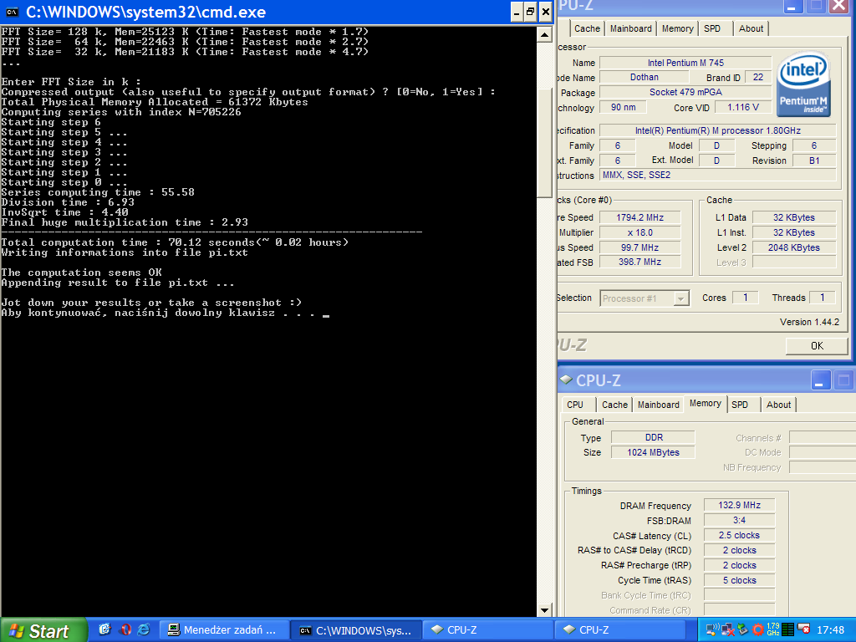This screenshot has width=856, height=642.
Task: Click cmd window scrollbar up arrow
Action: coord(544,35)
